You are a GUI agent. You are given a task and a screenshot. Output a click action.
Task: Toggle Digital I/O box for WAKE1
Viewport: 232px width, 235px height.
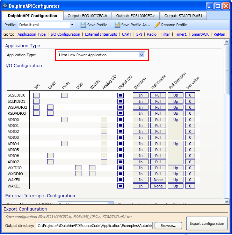click(121, 186)
